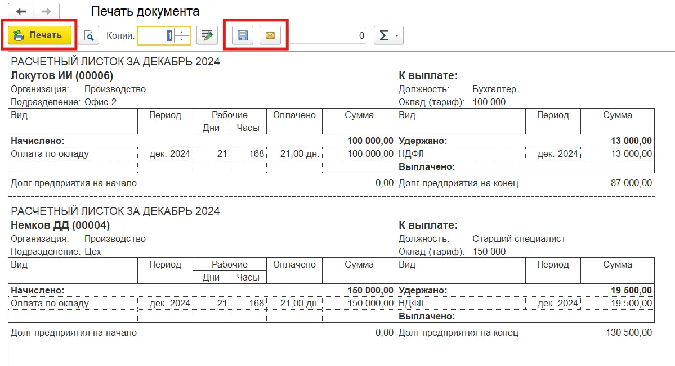Select debt at end value 130 500,00

628,332
